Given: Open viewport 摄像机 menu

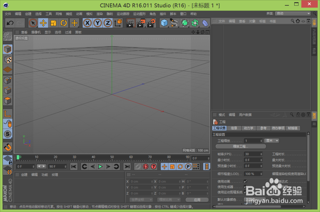Looking at the screenshot, I should 36,32.
